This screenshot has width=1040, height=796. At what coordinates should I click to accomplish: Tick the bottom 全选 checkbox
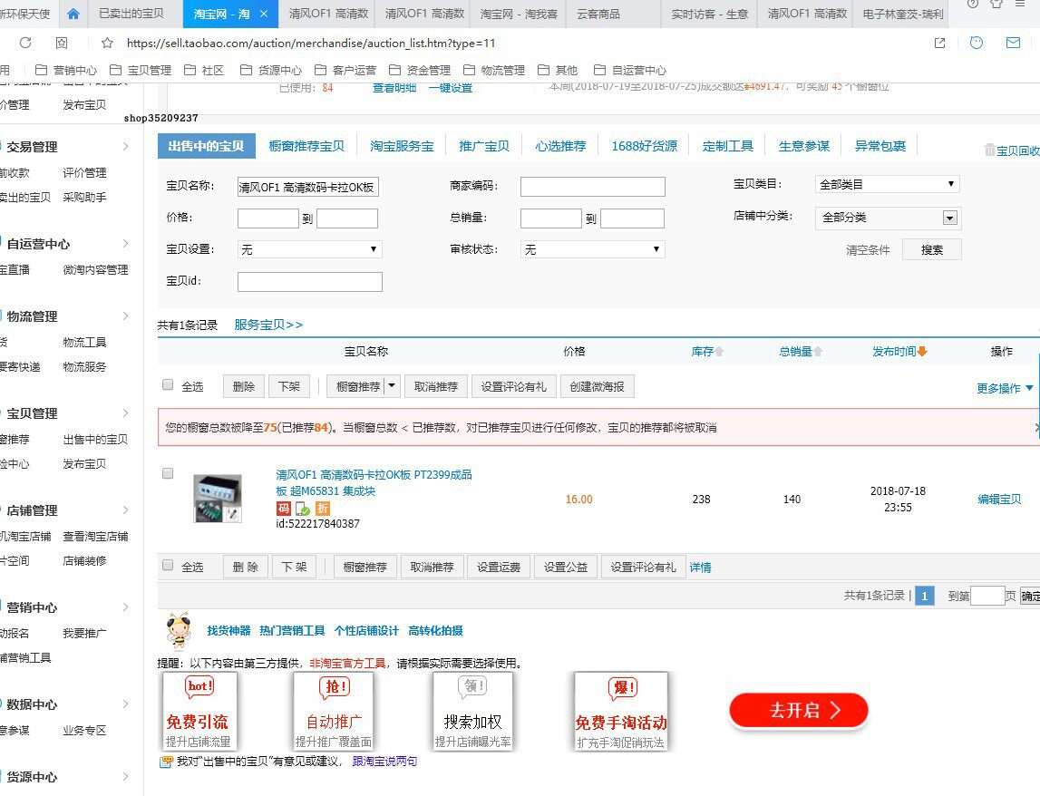point(168,565)
